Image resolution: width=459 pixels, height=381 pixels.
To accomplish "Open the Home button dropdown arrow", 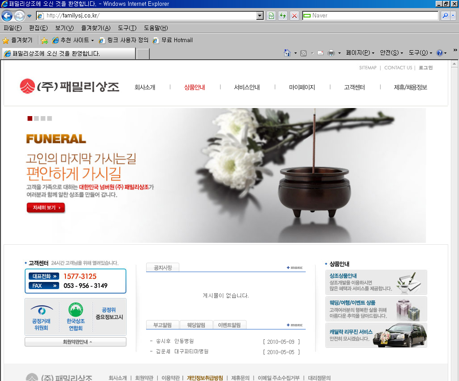I will (295, 53).
